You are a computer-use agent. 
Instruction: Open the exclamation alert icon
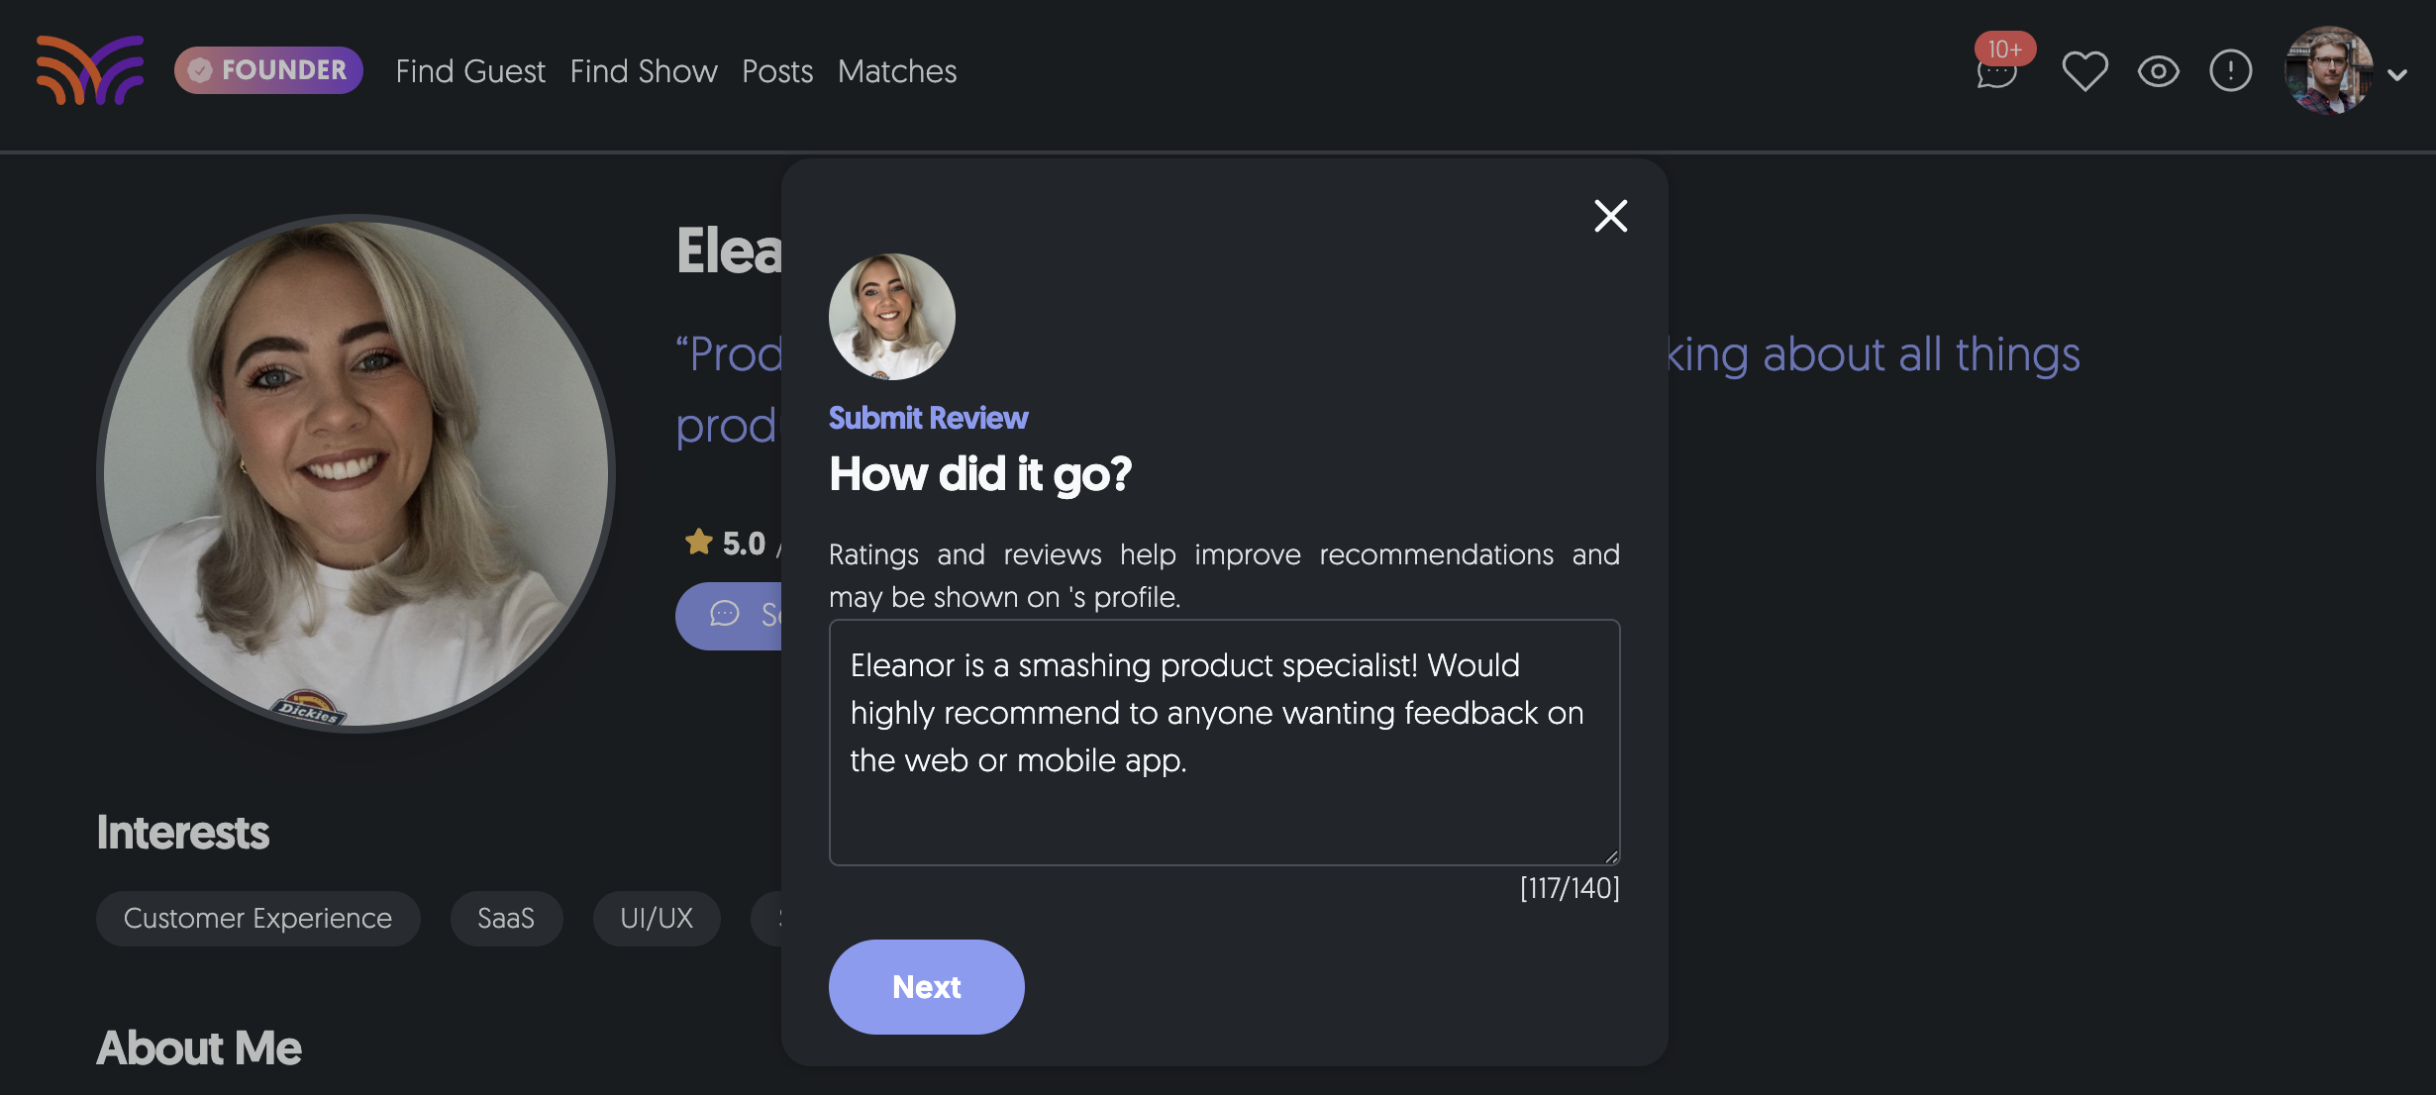[2230, 71]
